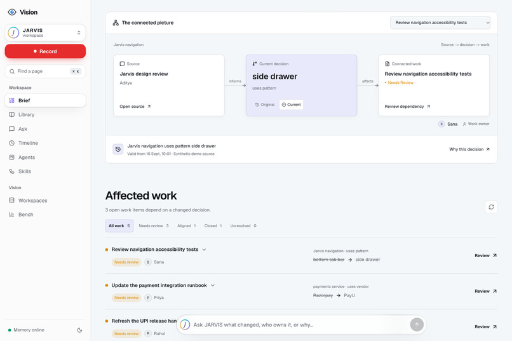Open source link in Jarvis design review
The width and height of the screenshot is (512, 341).
click(135, 107)
